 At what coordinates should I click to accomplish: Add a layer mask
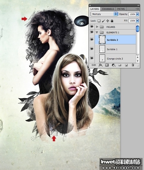pos(107,65)
